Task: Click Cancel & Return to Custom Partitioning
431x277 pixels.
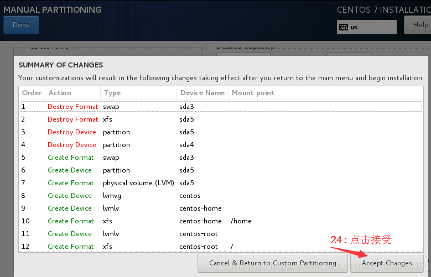Action: 273,263
